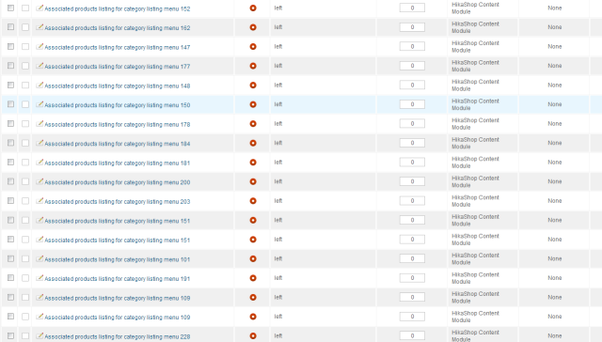Toggle red publish status icon for menu 191
Screen dimensions: 602x342
point(253,278)
